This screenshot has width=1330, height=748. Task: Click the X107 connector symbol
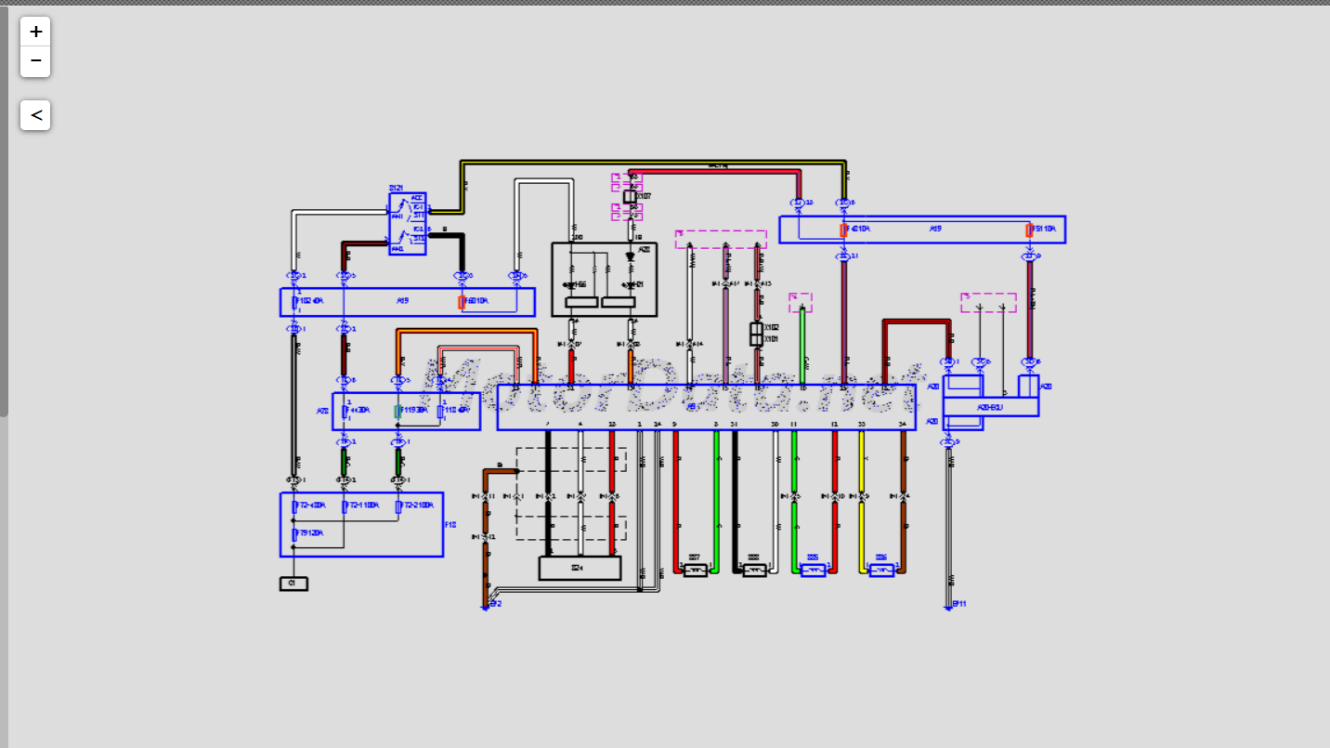[x=629, y=196]
